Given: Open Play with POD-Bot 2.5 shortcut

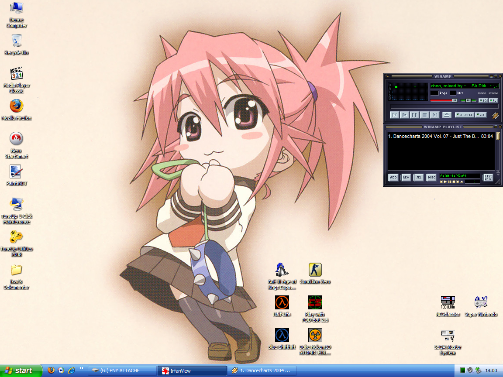Looking at the screenshot, I should click(x=315, y=309).
